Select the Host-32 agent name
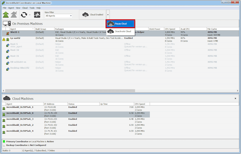This screenshot has width=241, height=154. (x=14, y=50)
